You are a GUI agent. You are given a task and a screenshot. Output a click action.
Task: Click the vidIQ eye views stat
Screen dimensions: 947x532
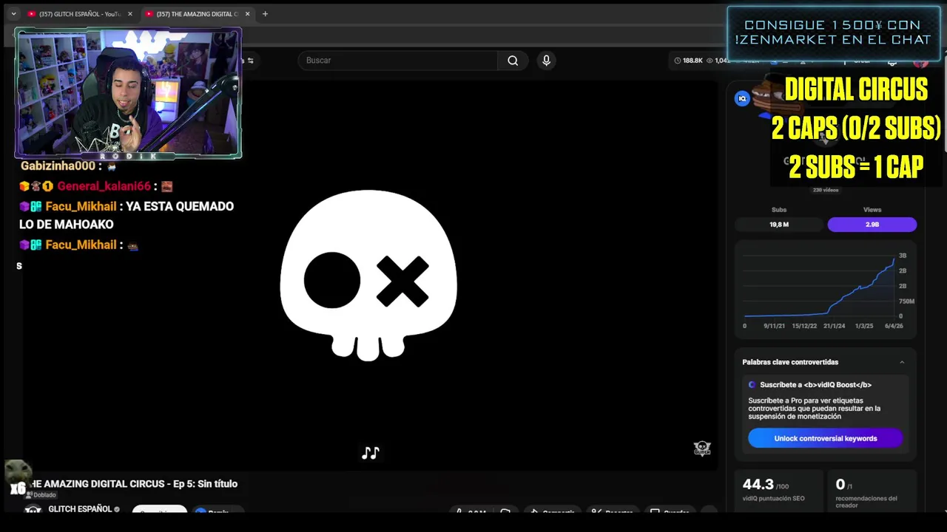tap(718, 61)
